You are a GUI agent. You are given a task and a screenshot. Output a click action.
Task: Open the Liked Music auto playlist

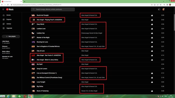pyautogui.click(x=6, y=42)
